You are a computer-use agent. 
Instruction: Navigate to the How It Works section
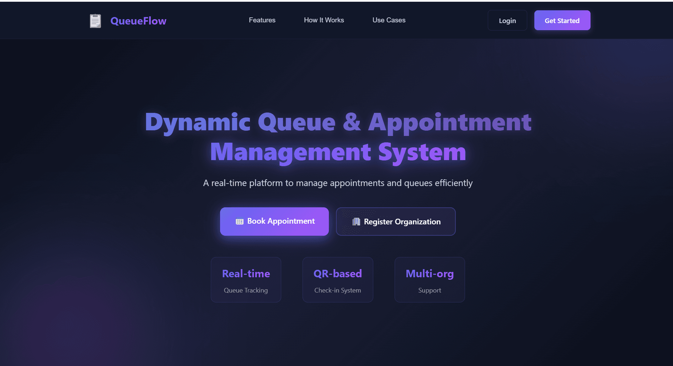(324, 20)
